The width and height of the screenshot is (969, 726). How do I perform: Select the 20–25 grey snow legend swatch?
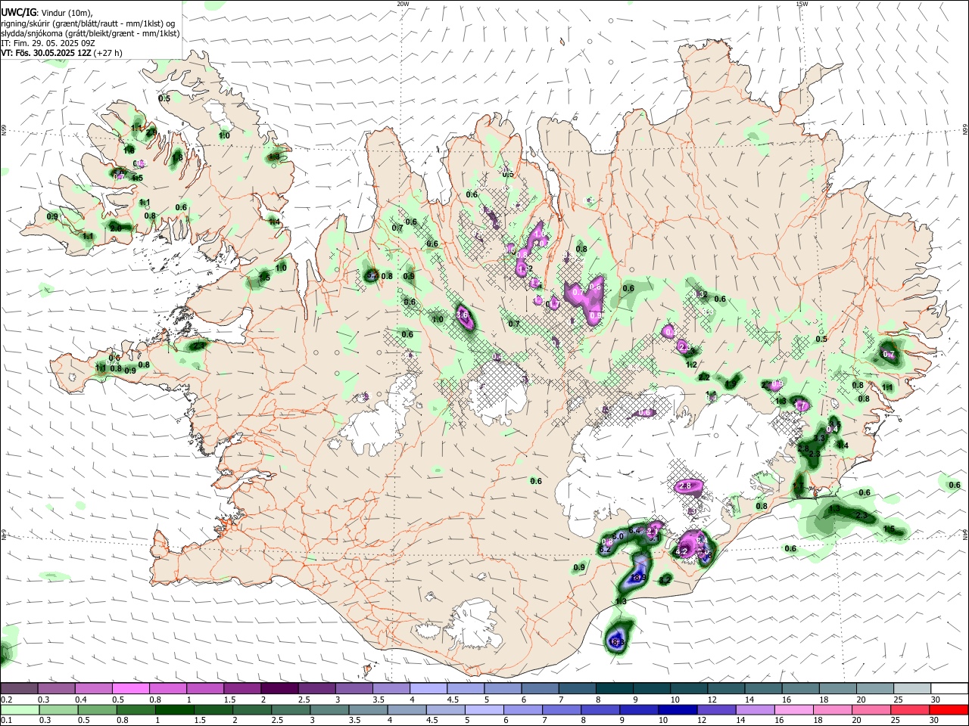(x=874, y=689)
